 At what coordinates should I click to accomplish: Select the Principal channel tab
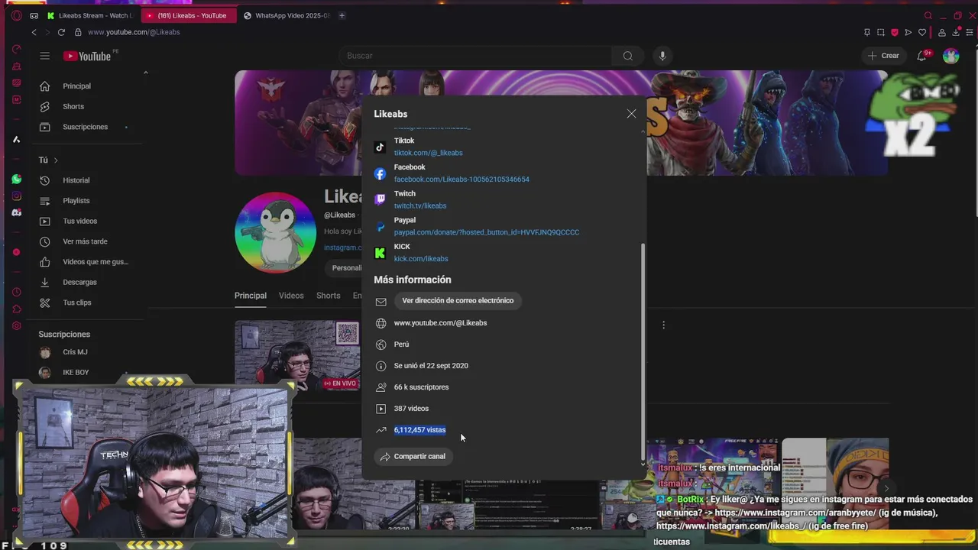pos(251,296)
